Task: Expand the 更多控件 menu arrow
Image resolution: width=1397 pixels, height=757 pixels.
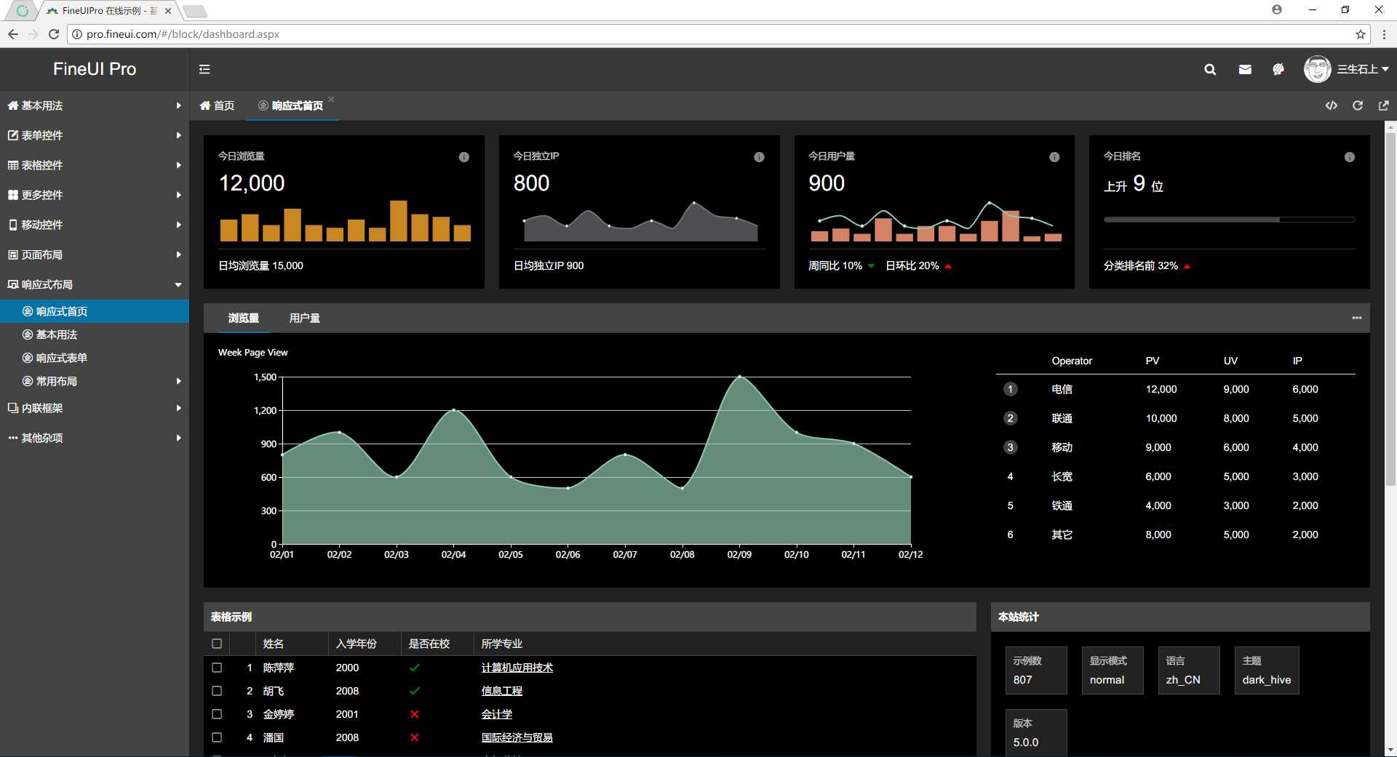Action: tap(178, 195)
